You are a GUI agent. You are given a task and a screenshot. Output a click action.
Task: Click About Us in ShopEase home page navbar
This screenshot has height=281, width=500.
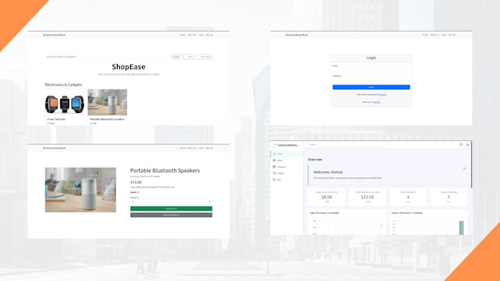(192, 34)
